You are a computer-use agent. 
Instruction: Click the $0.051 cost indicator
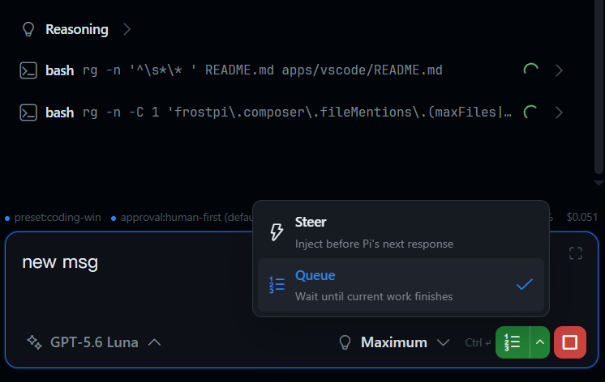click(581, 217)
